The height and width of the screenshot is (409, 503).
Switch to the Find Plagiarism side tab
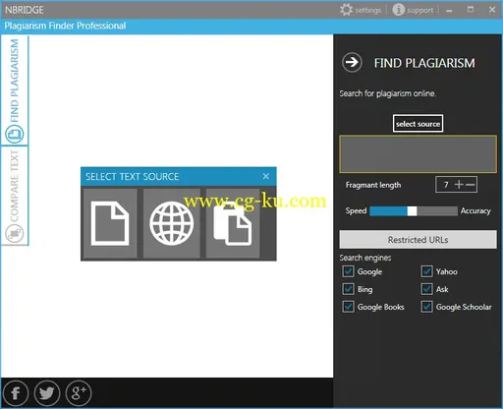[15, 90]
